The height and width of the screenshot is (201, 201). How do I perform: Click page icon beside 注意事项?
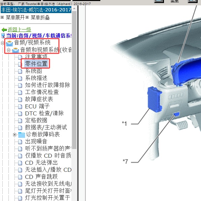(20, 57)
